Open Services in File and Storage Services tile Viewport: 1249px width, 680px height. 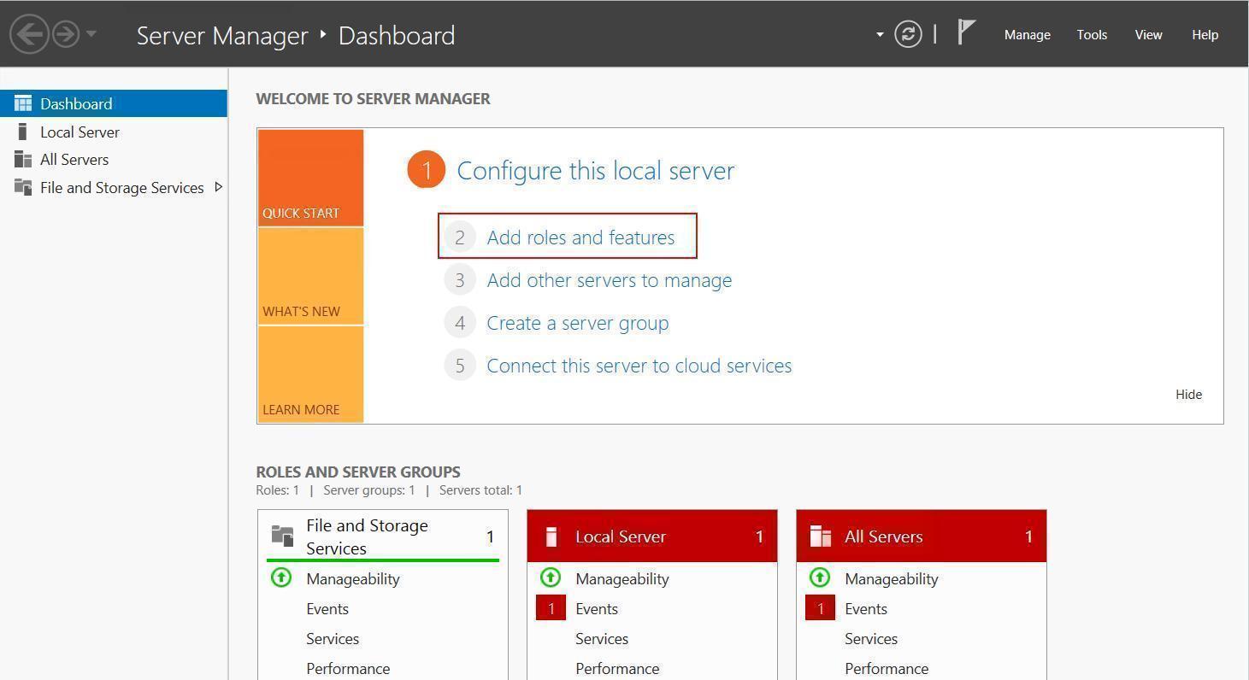click(333, 638)
